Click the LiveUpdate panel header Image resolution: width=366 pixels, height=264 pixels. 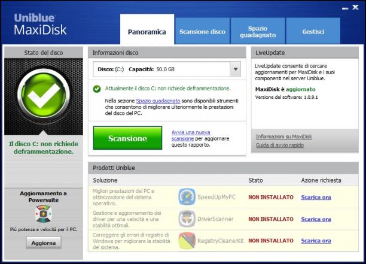point(305,53)
